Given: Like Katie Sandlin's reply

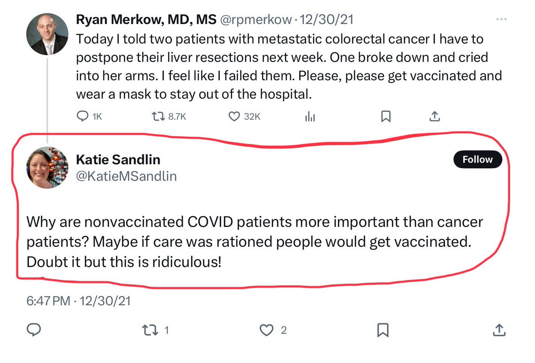Looking at the screenshot, I should point(266,330).
